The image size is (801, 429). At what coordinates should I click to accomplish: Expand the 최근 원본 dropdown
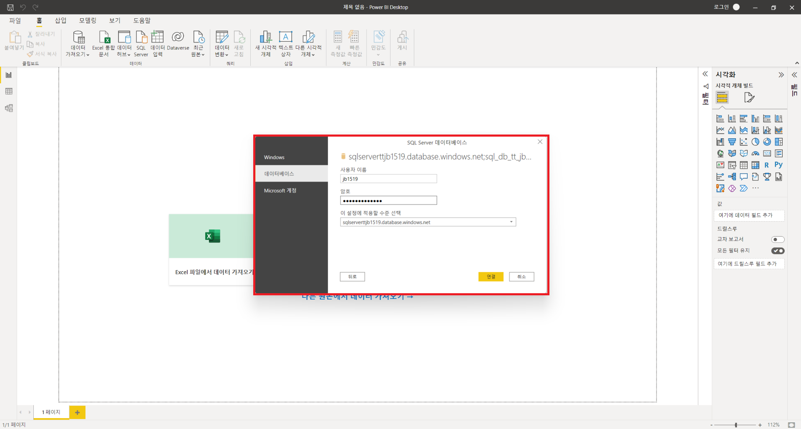point(198,44)
